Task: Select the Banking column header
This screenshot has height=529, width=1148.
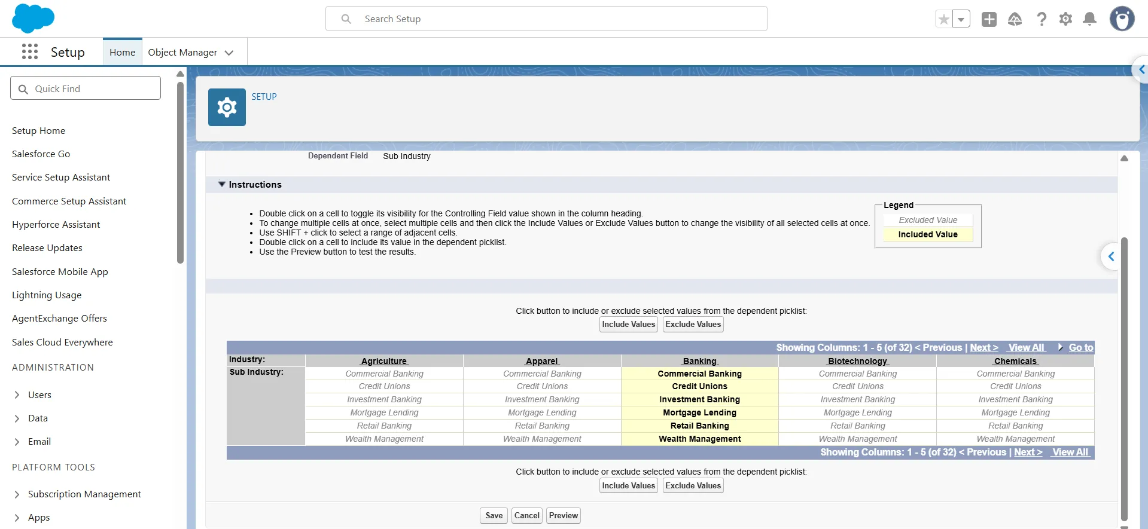Action: [x=700, y=361]
